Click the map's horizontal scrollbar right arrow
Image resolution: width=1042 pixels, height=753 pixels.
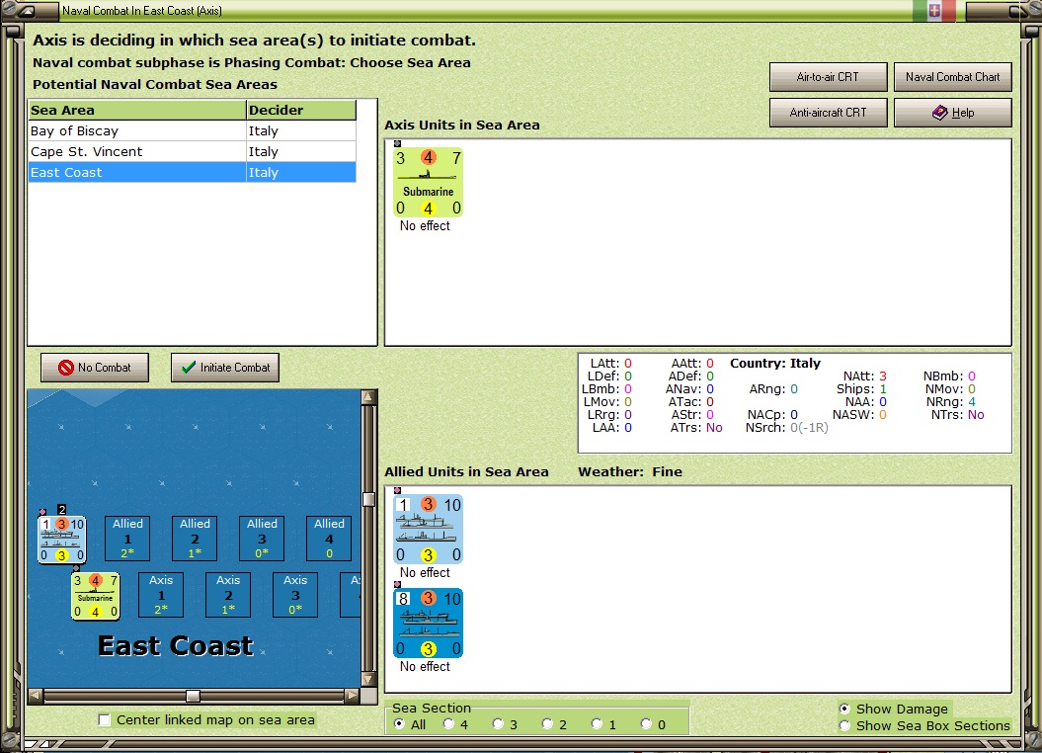click(353, 696)
